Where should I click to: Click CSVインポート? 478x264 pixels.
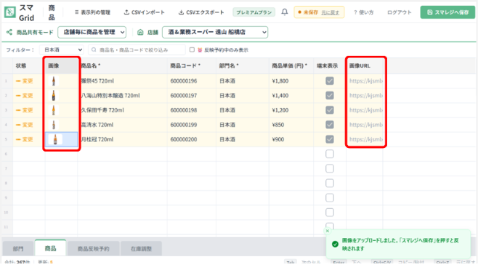tap(144, 12)
